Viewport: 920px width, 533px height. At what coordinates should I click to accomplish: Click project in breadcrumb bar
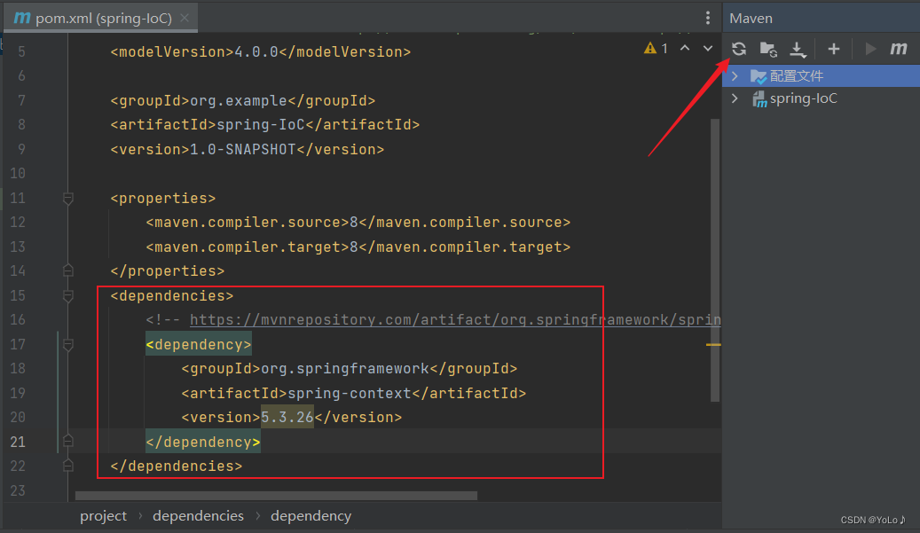[103, 516]
